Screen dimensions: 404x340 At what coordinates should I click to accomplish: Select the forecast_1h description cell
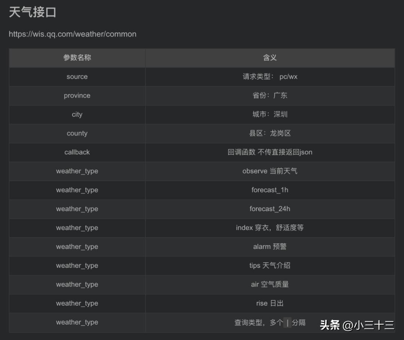click(x=269, y=190)
